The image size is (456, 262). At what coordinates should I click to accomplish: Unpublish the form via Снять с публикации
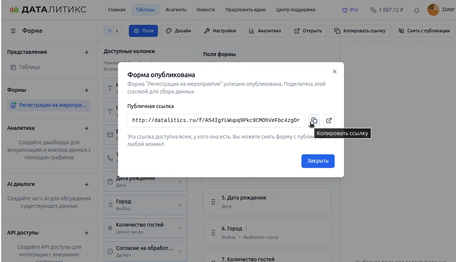[424, 31]
